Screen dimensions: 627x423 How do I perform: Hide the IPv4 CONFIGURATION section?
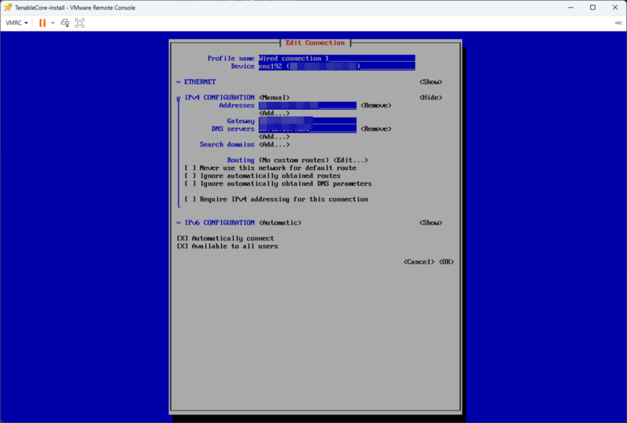point(430,98)
